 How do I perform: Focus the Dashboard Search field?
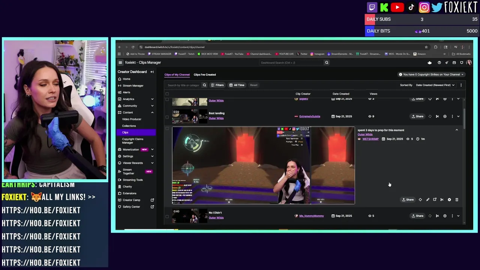[291, 63]
